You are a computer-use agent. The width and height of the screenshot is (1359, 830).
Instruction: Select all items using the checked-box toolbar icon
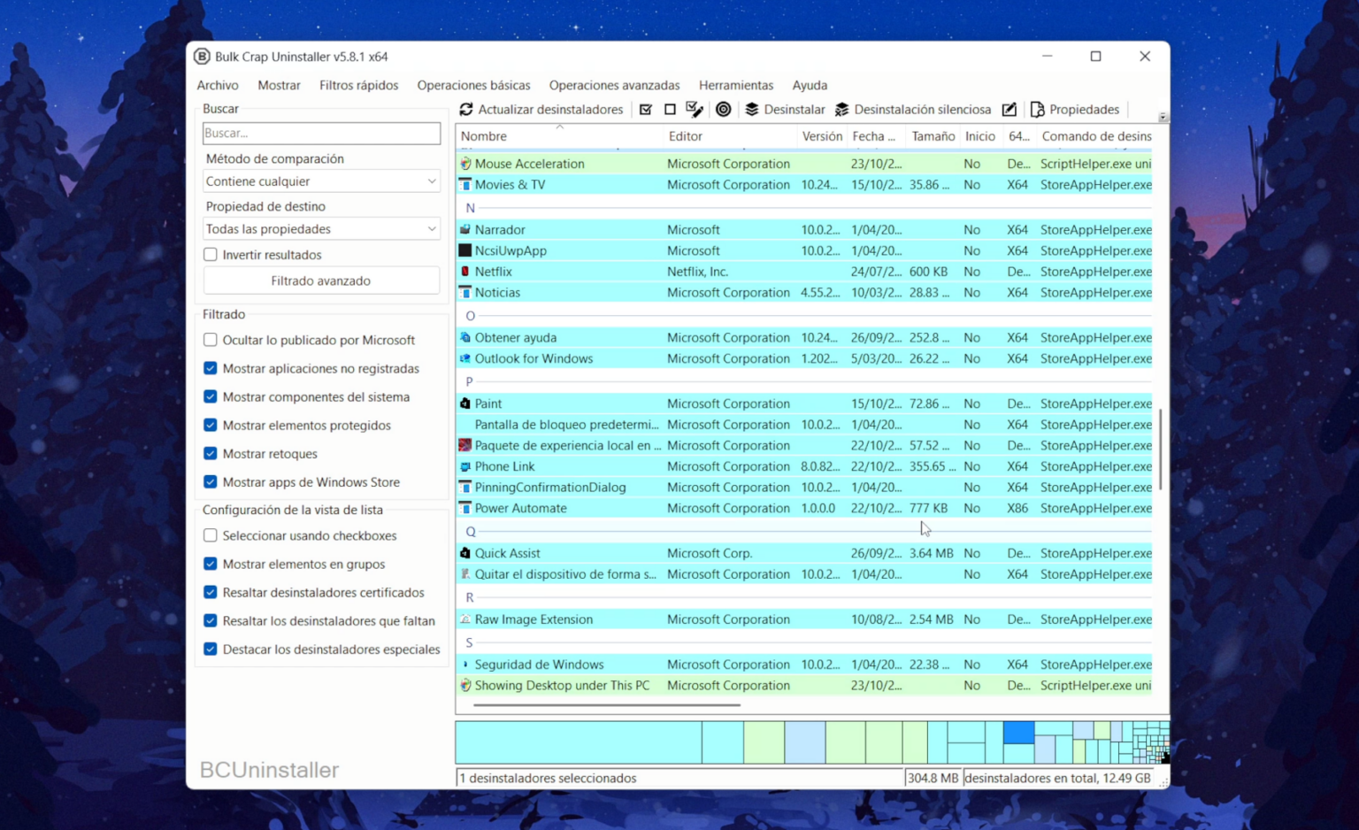click(x=645, y=109)
